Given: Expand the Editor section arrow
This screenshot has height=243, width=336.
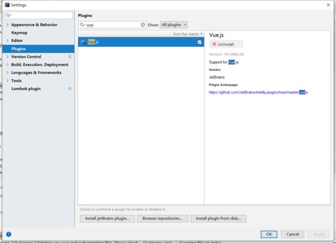Looking at the screenshot, I should coord(8,40).
